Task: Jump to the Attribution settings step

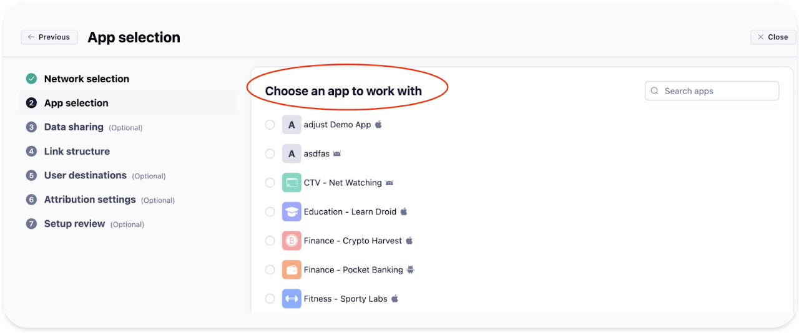Action: click(x=90, y=200)
